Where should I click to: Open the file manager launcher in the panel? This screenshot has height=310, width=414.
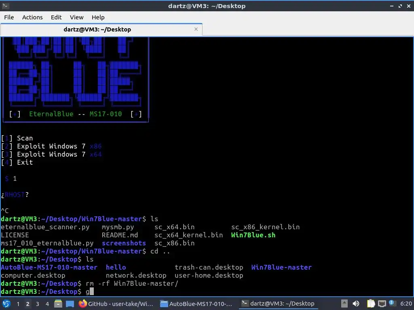coord(58,304)
